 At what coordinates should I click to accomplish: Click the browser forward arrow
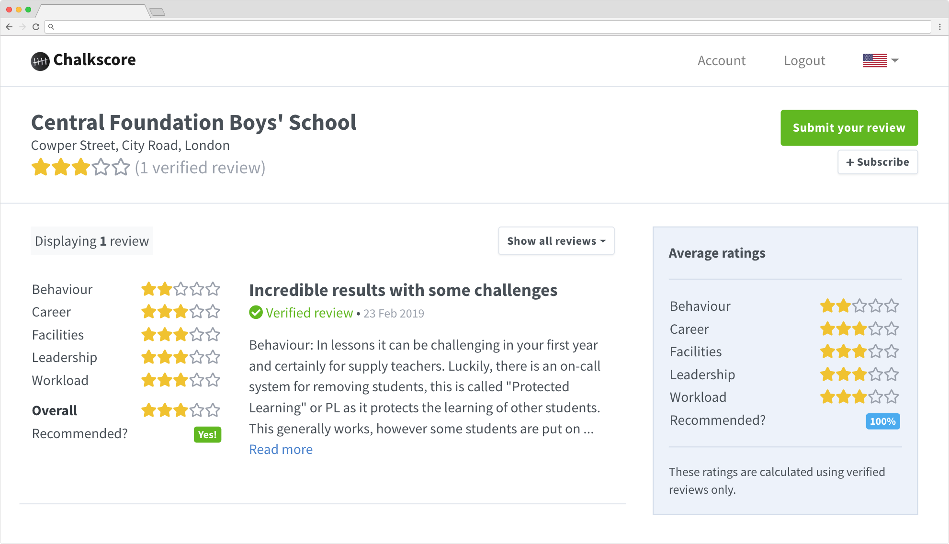pos(23,27)
